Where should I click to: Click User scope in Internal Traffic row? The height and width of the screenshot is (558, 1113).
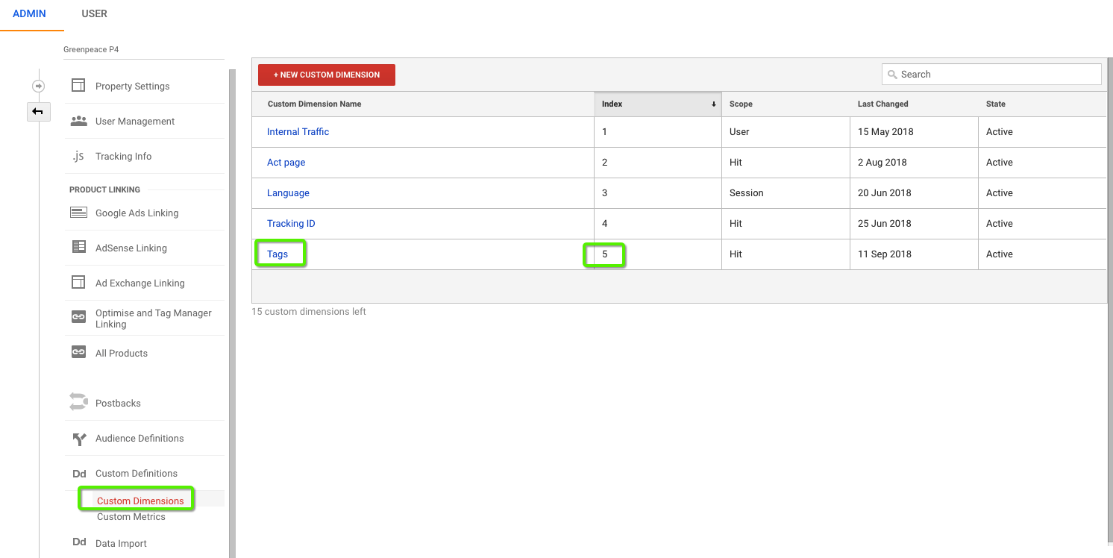coord(739,131)
